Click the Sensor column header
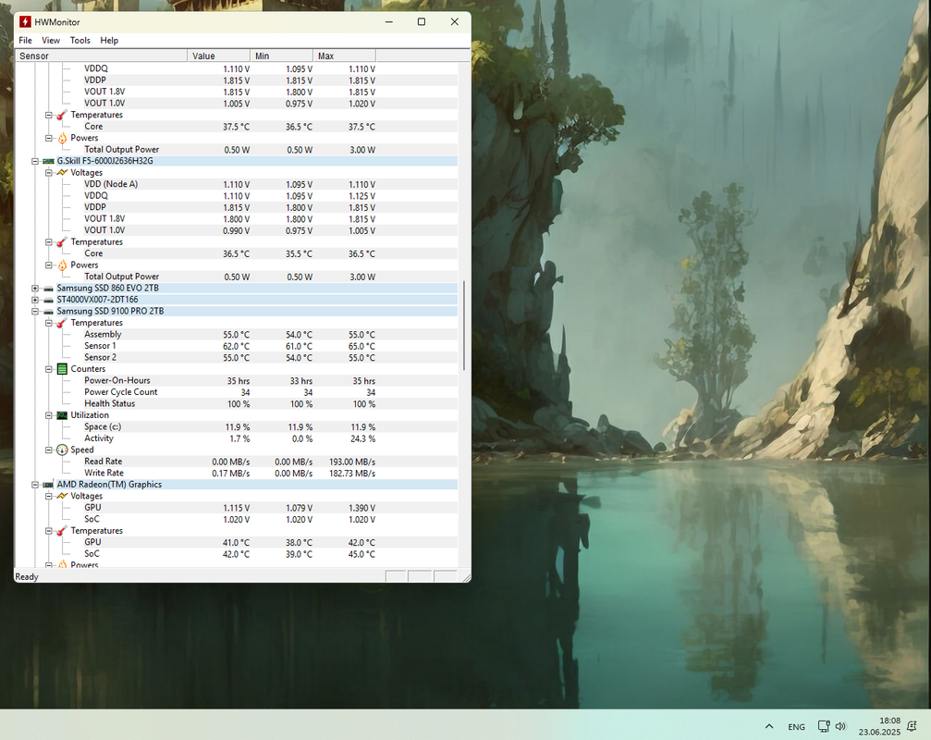This screenshot has height=740, width=931. coord(101,55)
